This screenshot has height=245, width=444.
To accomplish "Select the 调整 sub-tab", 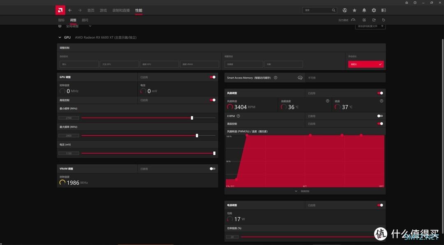I will point(73,20).
